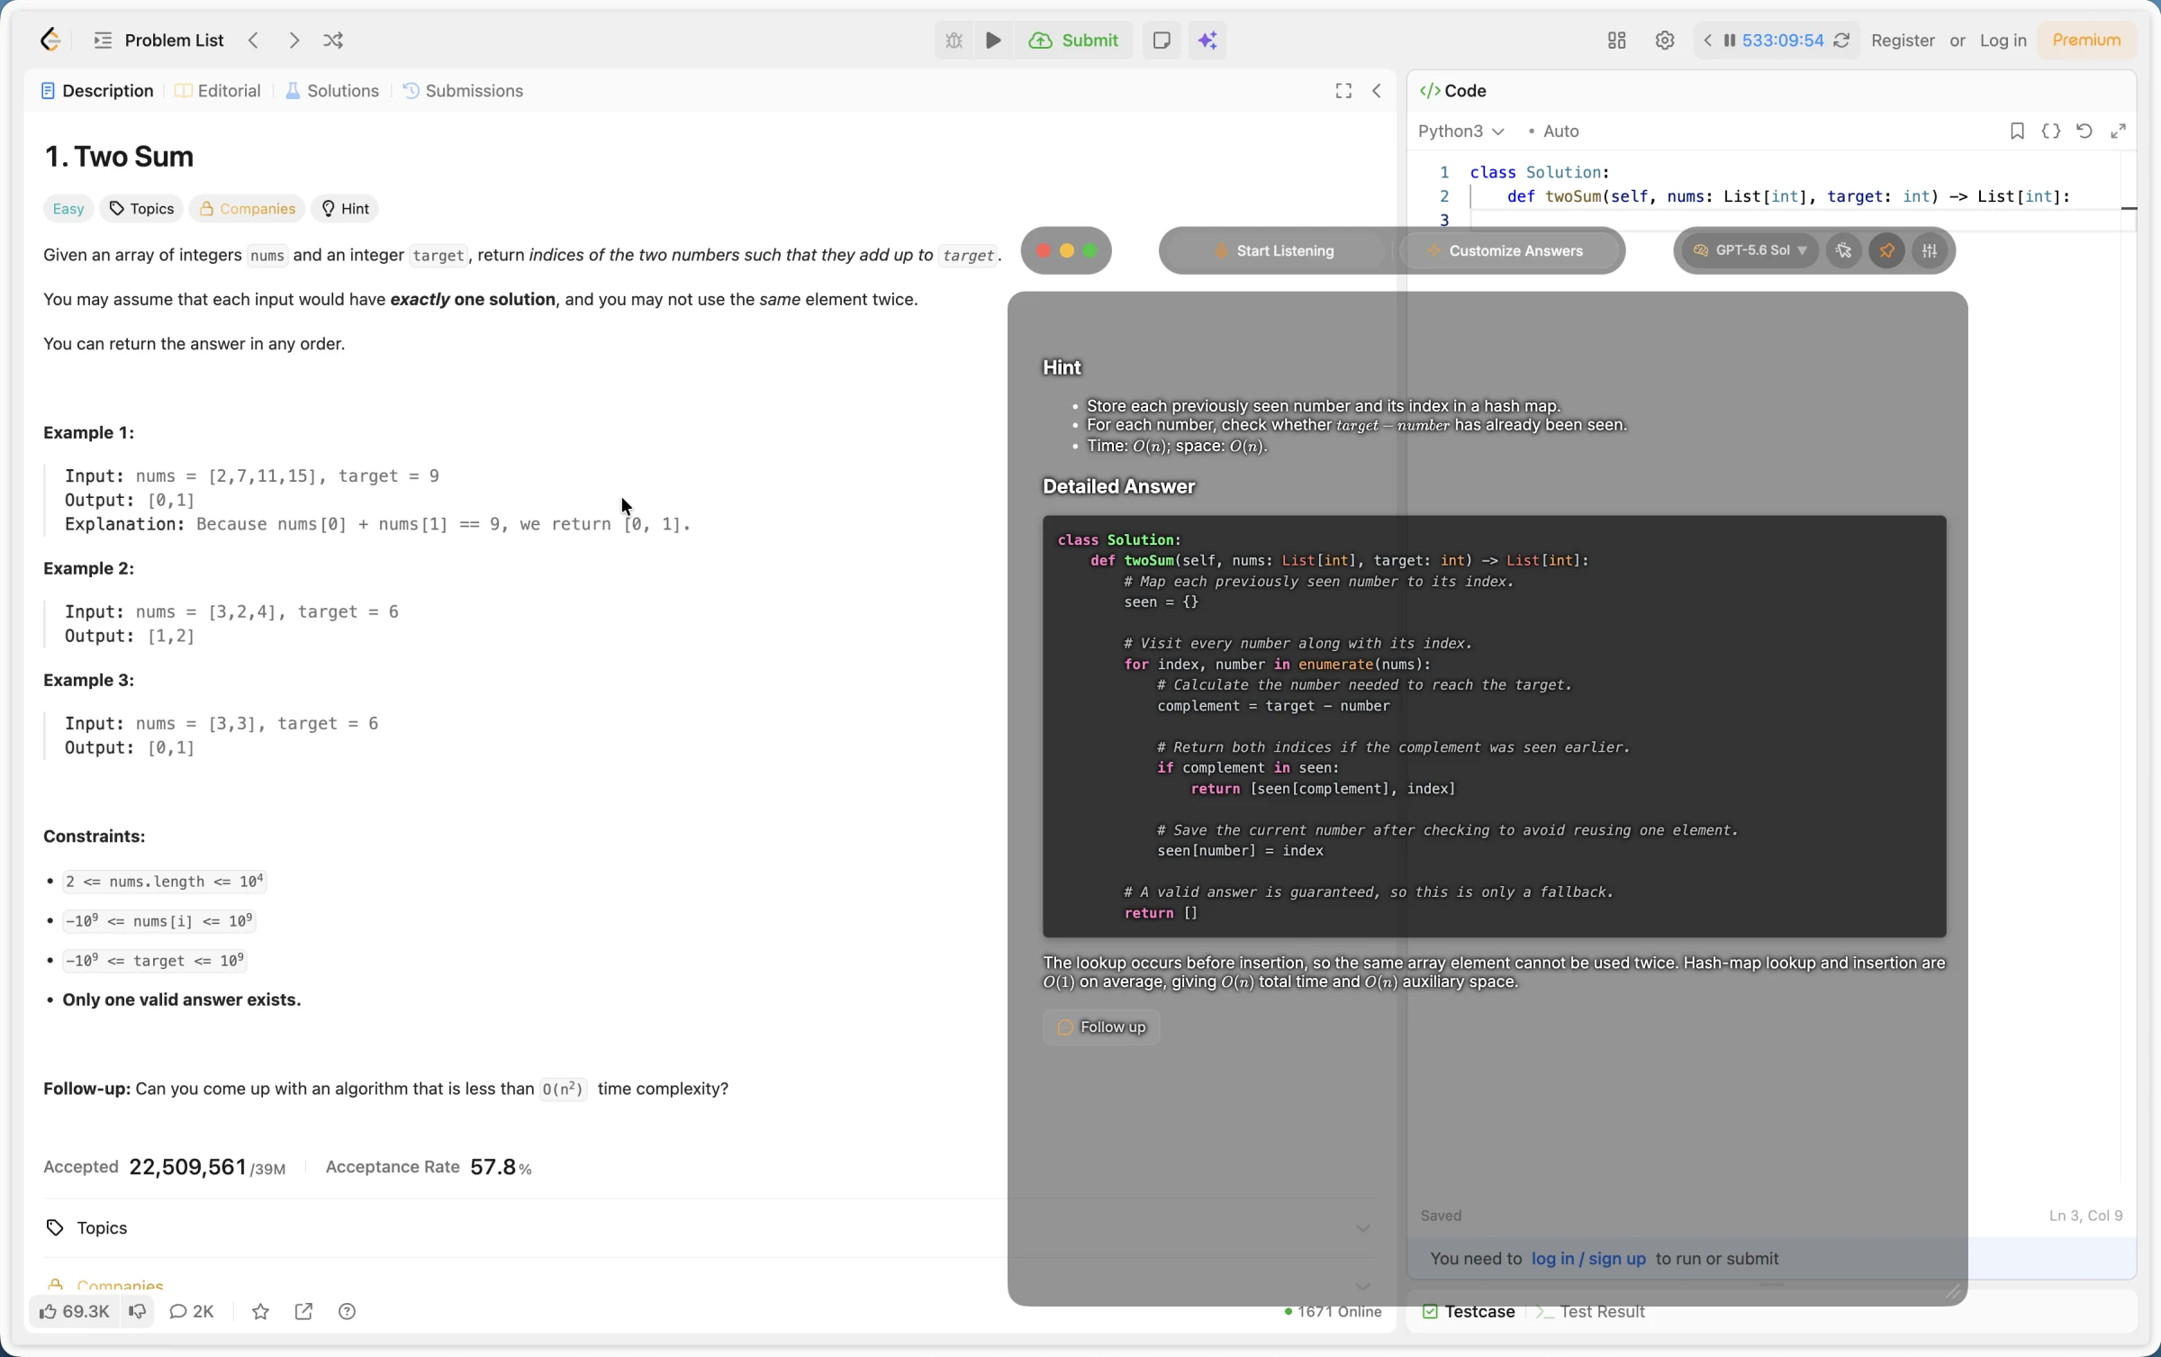Screen dimensions: 2161x1357
Task: Like the problem with thumbs-up 69.3K
Action: [74, 1311]
